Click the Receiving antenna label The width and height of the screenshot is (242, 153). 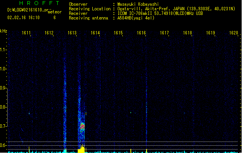88,18
